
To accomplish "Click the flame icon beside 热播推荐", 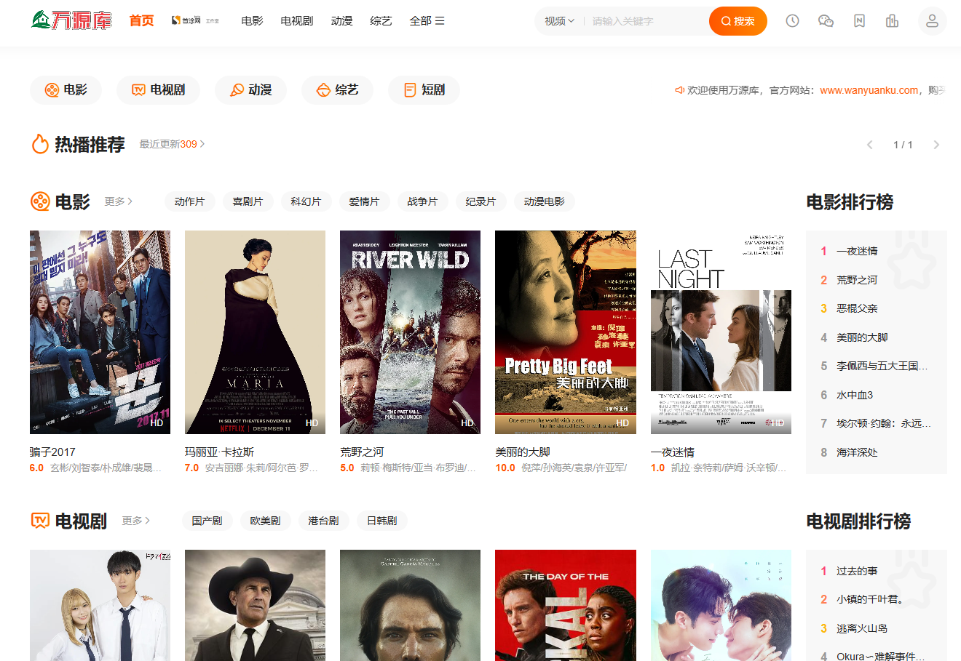I will coord(39,144).
